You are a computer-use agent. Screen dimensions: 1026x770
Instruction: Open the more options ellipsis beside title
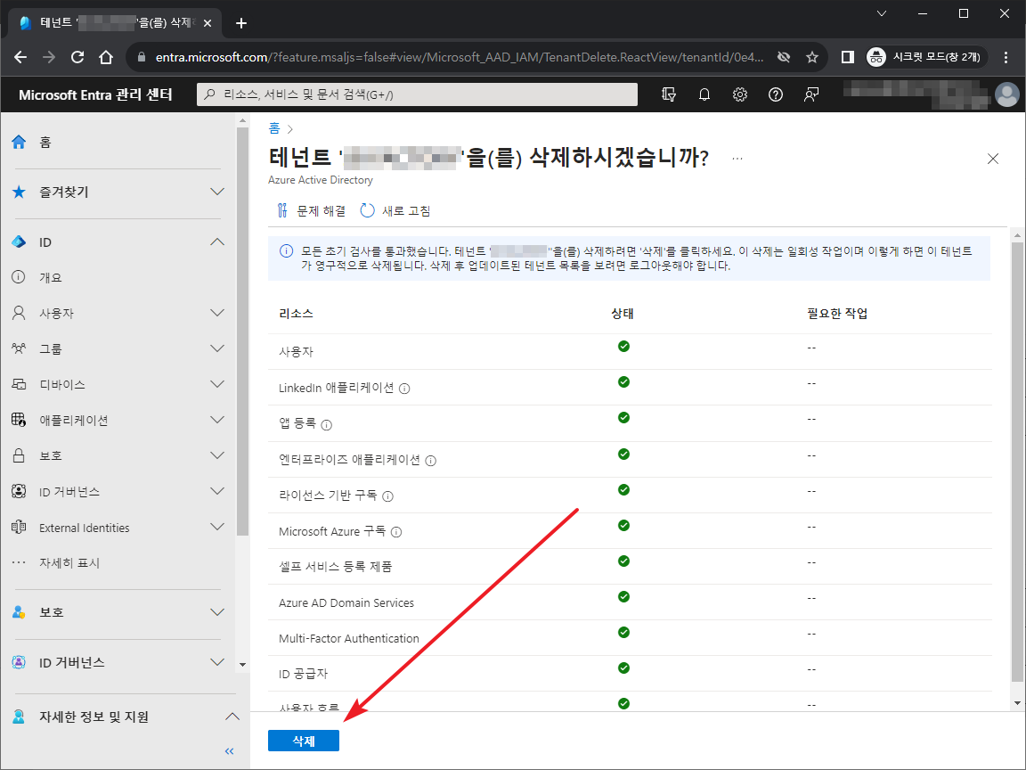pyautogui.click(x=737, y=160)
